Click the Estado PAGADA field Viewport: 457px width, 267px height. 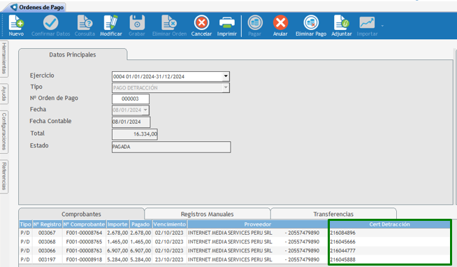tap(171, 147)
